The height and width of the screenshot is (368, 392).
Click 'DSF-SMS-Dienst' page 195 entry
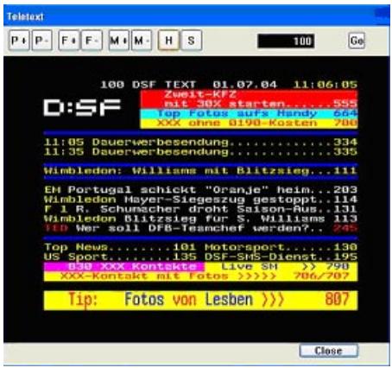pos(281,257)
